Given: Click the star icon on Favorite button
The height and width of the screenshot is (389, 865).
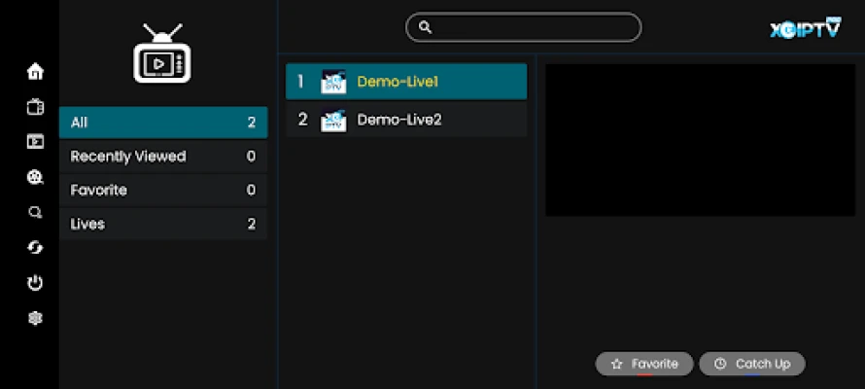Looking at the screenshot, I should pos(617,364).
